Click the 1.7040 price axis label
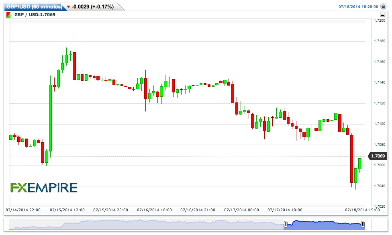Image resolution: width=392 pixels, height=235 pixels. click(x=379, y=186)
